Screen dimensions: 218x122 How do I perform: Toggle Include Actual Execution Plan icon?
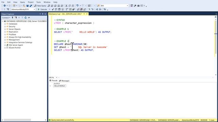[x=67, y=9]
